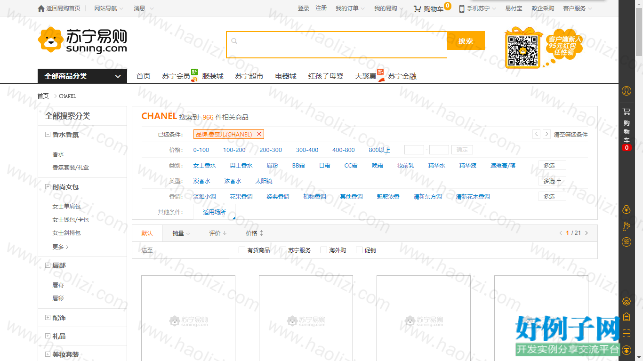This screenshot has height=361, width=643.
Task: Collapse the 香水香氛 category
Action: (x=48, y=135)
